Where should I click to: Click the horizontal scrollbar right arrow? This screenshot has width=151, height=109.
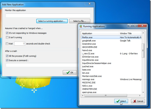pos(140,95)
